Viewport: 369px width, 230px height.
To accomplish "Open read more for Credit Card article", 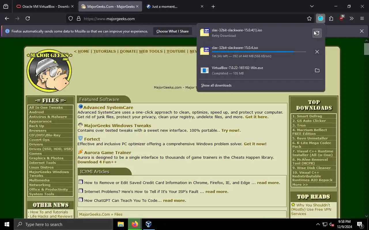I will click(268, 183).
